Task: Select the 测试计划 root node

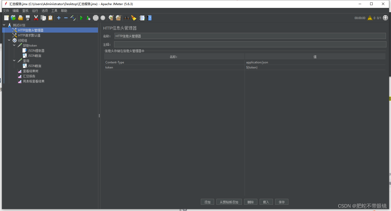Action: 19,25
